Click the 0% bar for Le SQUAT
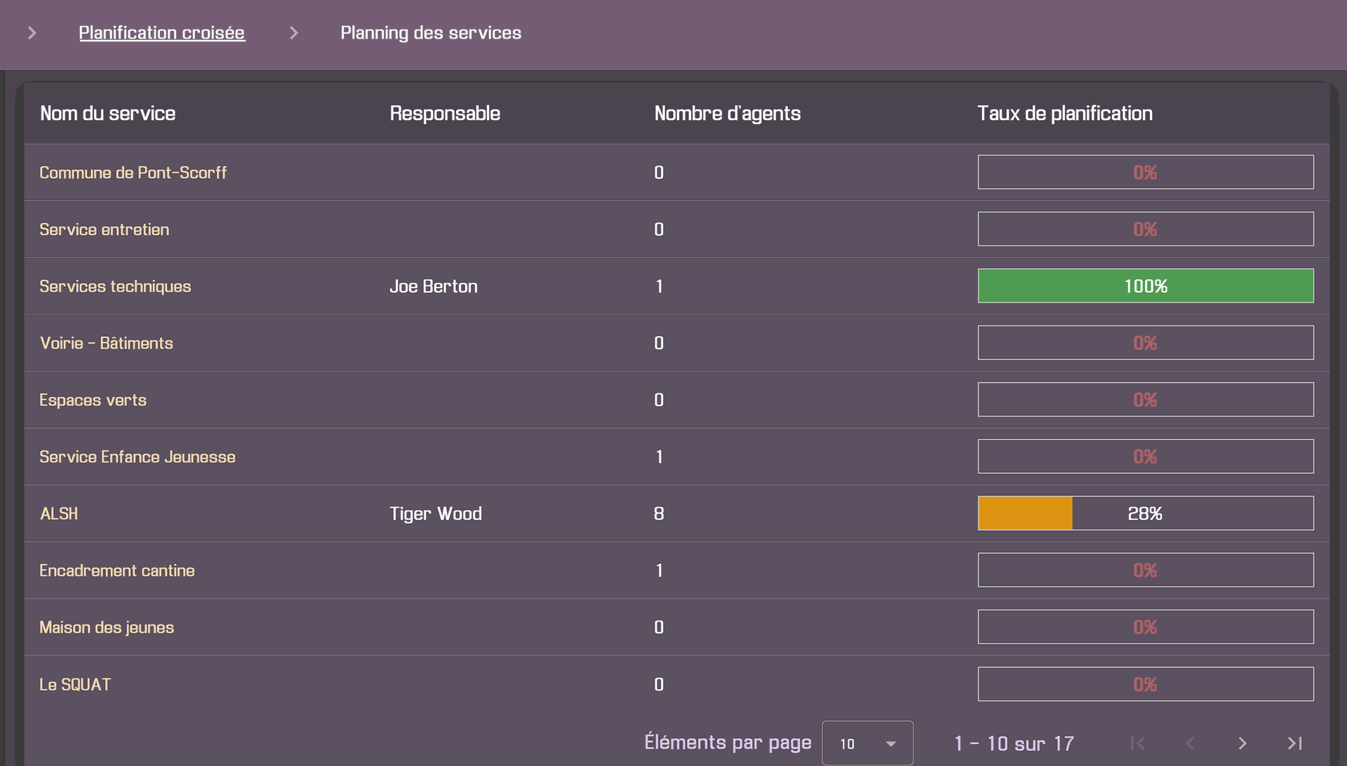The image size is (1347, 766). pyautogui.click(x=1146, y=685)
